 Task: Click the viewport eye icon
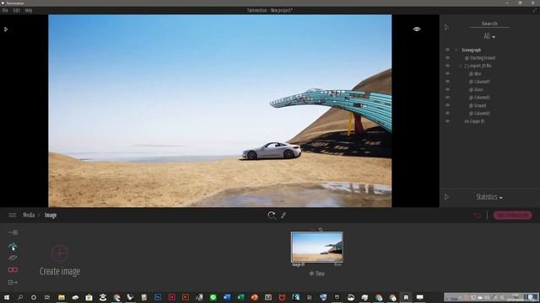(x=417, y=29)
